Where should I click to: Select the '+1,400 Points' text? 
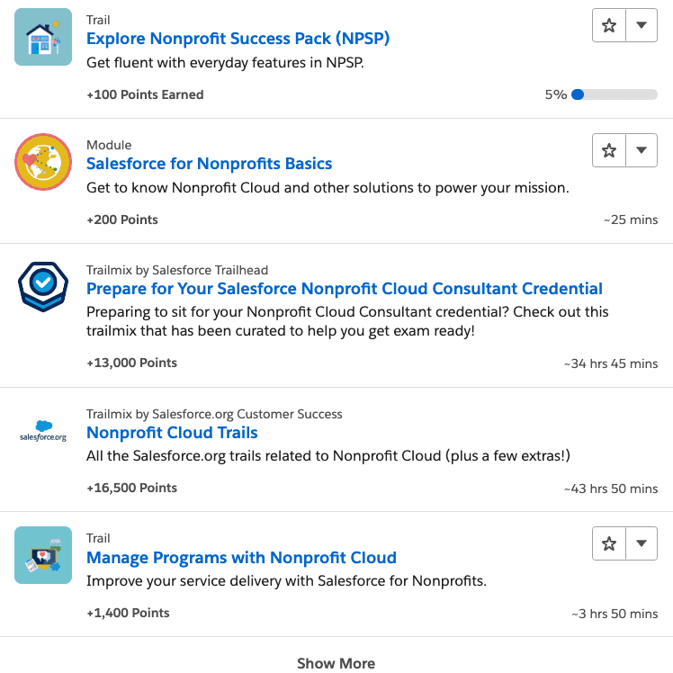point(128,613)
